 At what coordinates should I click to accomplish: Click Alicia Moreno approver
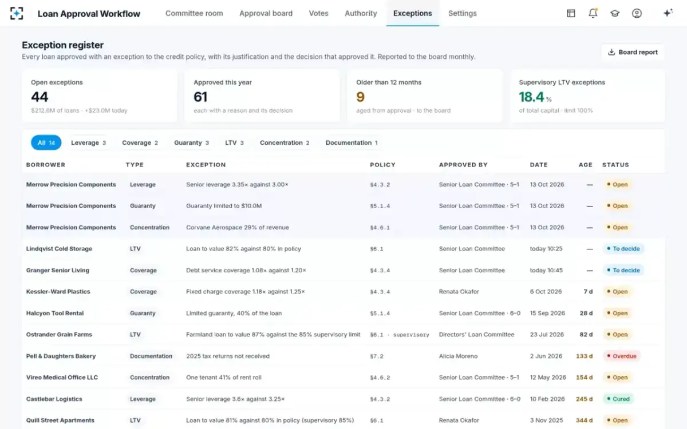click(x=458, y=356)
